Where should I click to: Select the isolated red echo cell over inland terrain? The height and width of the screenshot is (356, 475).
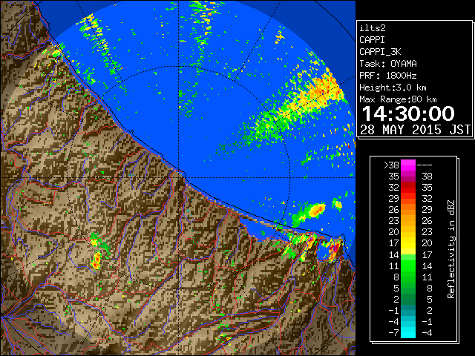96,262
